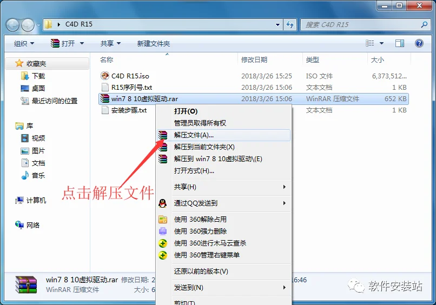Screen dimensions: 436x305
Task: Open the 视频 library
Action: coord(38,138)
